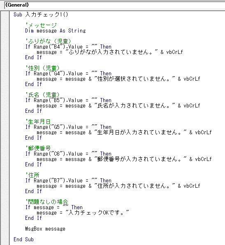This screenshot has height=245, width=225.
Task: Click the comment '問題なしの場合
Action: click(47, 202)
